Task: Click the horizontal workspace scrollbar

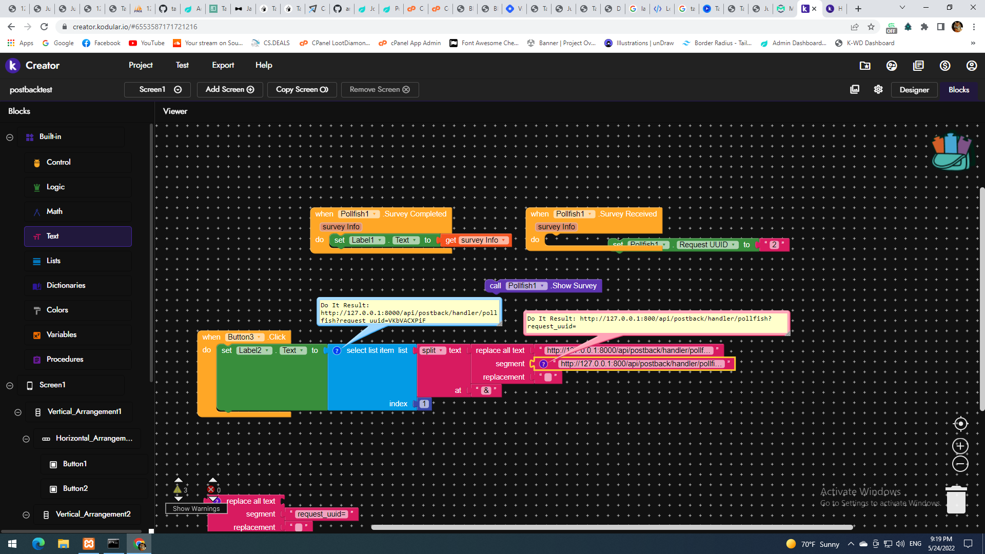Action: 612,527
